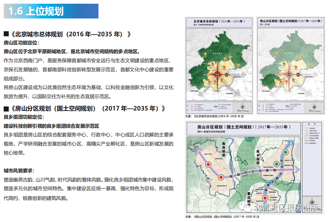The width and height of the screenshot is (329, 222).
Task: Click the subheading "良乡组团功能定位:"
Action: coord(24,117)
